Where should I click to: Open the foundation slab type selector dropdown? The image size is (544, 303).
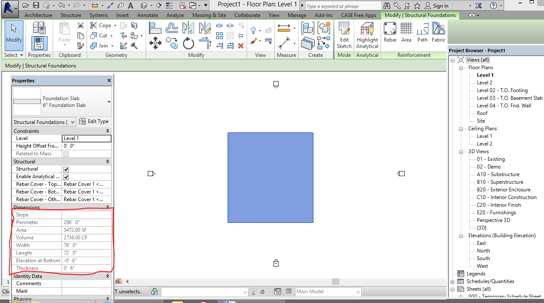[109, 102]
